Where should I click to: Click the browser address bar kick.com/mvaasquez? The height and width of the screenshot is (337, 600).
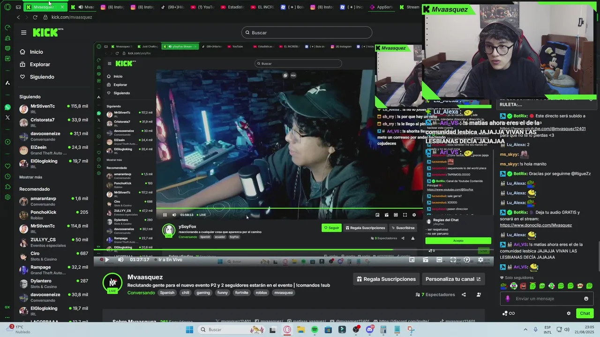[72, 17]
